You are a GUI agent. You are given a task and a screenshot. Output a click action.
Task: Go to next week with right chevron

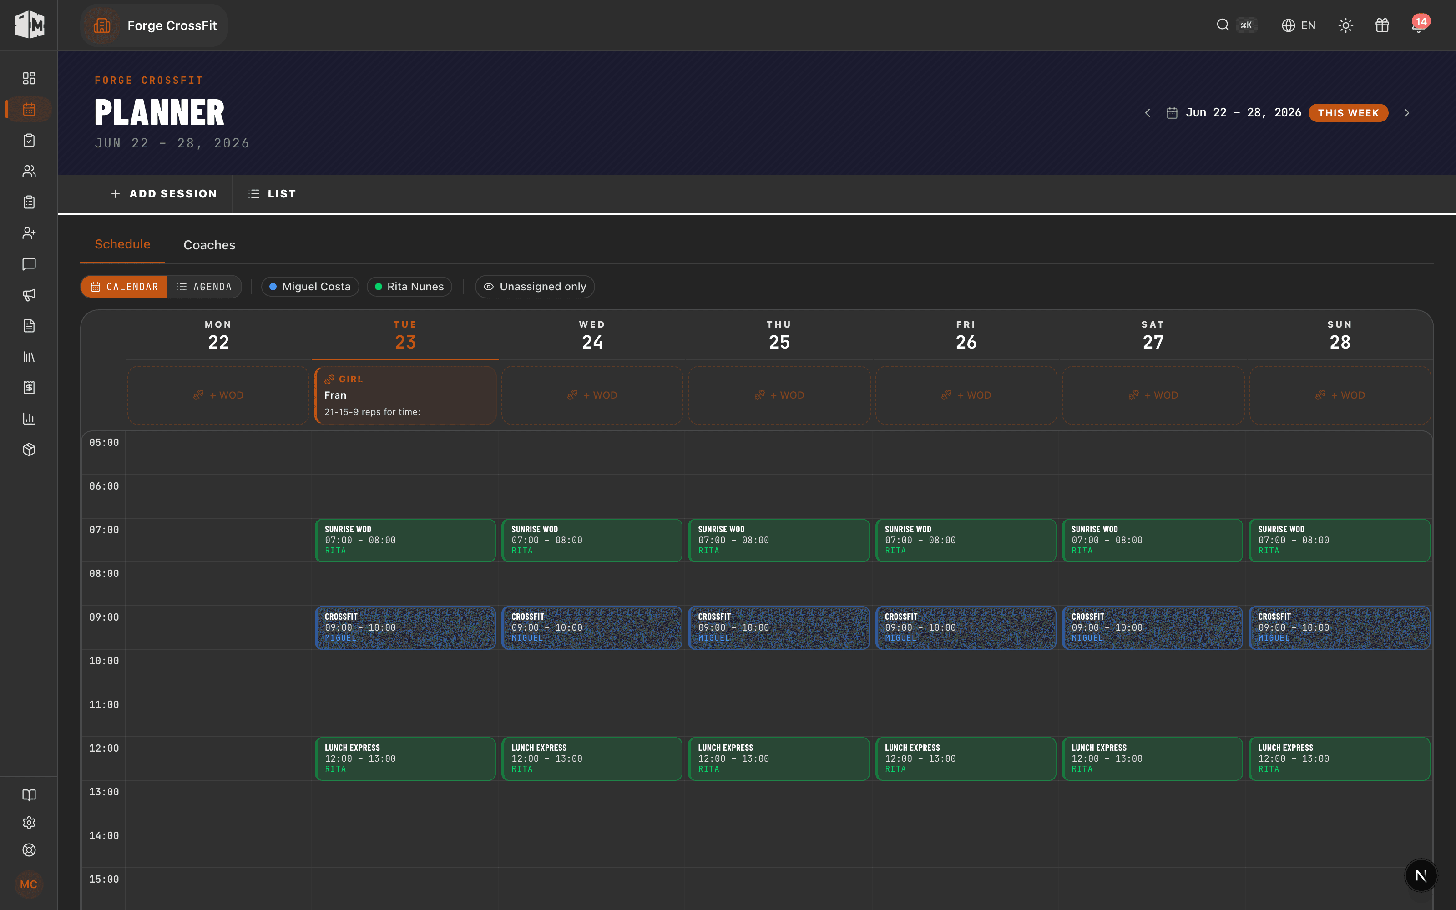1407,112
